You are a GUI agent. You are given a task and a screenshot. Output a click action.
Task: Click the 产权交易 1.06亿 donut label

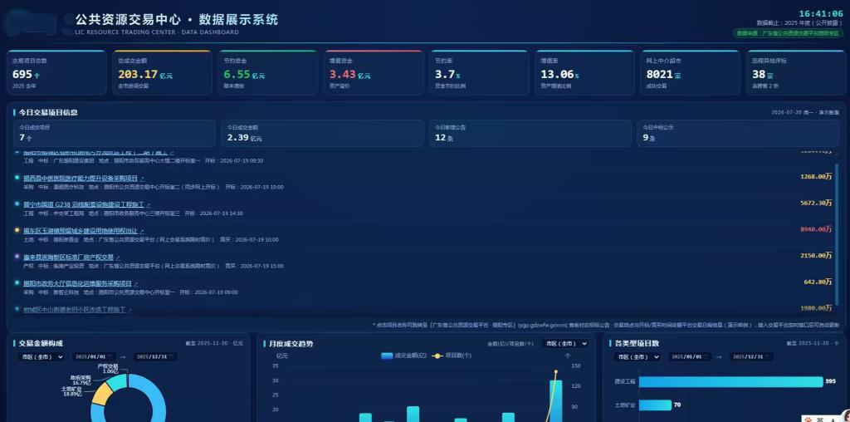(107, 369)
